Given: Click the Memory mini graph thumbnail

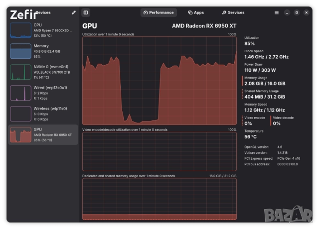Looking at the screenshot, I should (20, 51).
